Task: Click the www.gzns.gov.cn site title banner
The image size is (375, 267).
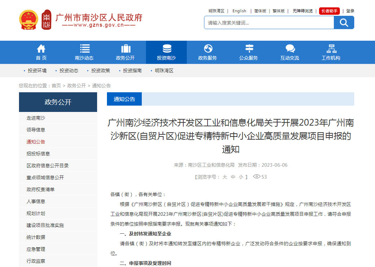Action: point(99,20)
